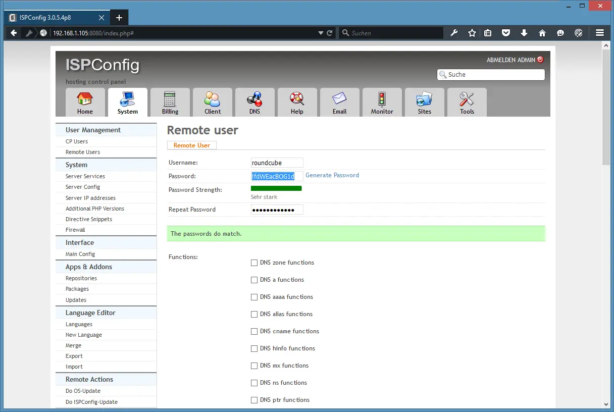The height and width of the screenshot is (412, 614).
Task: Open Packages sidebar link
Action: [x=77, y=289]
